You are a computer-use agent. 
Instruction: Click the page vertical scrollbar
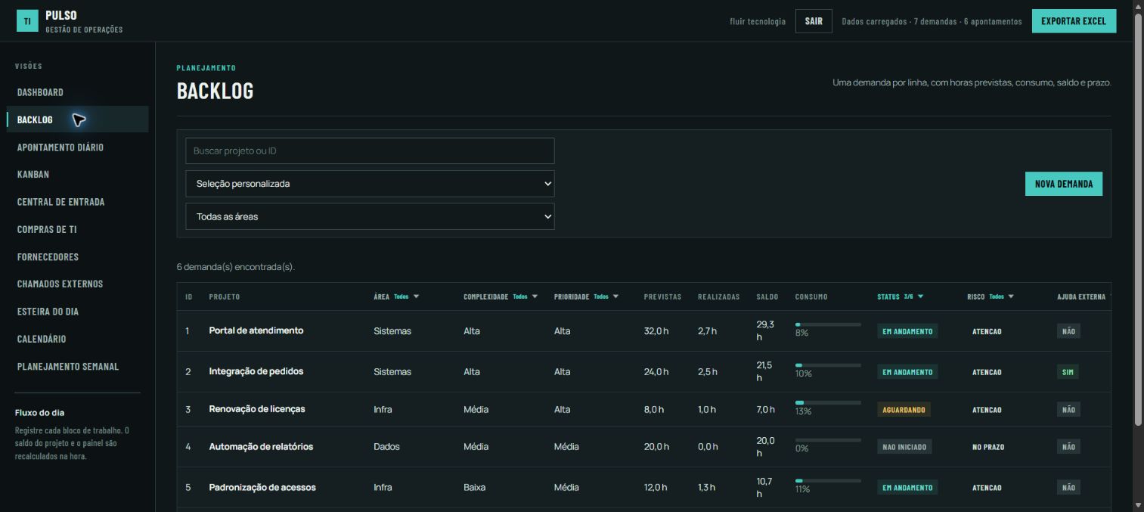click(x=1138, y=219)
